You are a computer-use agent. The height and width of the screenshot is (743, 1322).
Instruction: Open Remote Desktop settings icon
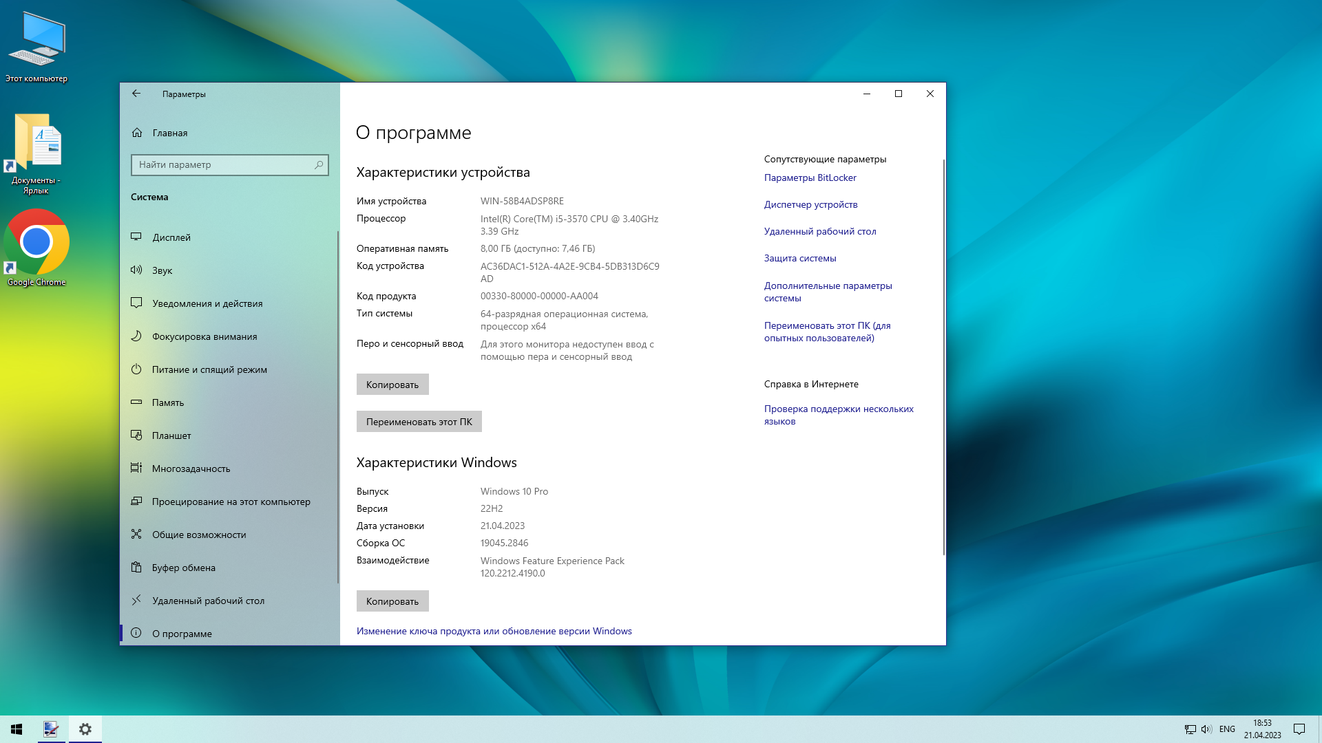point(136,600)
